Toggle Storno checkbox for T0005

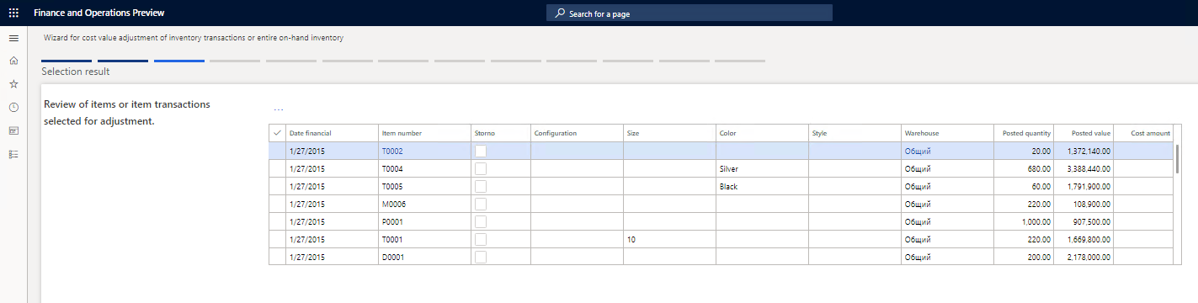pos(481,186)
